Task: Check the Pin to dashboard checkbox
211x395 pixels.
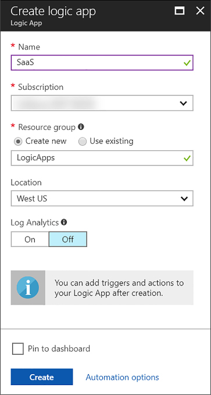Action: point(18,348)
